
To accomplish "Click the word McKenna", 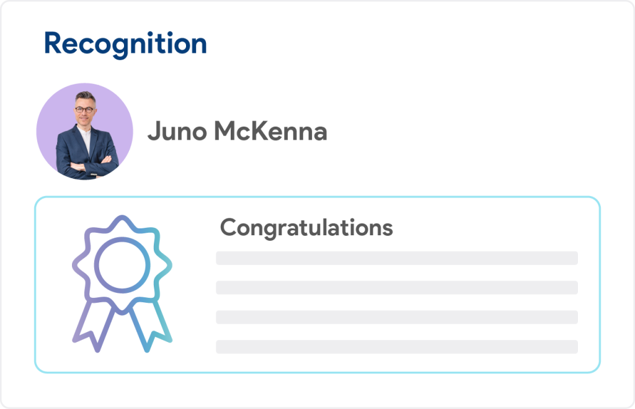I will click(270, 130).
